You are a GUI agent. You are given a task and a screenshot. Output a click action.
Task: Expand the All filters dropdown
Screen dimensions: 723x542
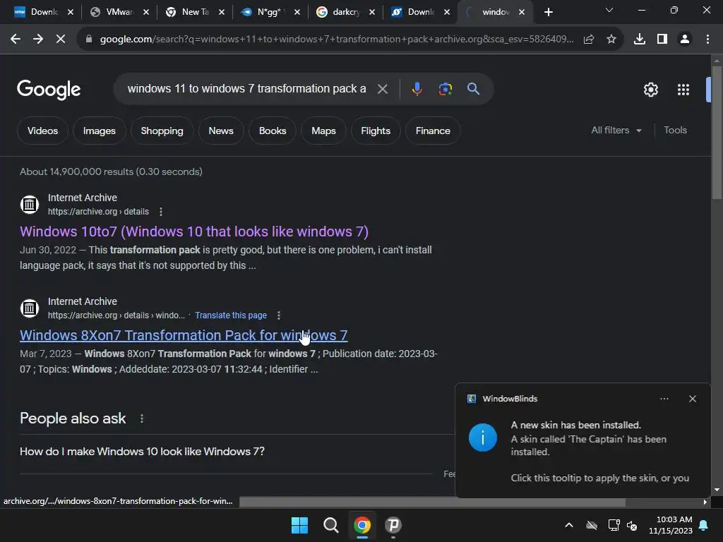[616, 131]
